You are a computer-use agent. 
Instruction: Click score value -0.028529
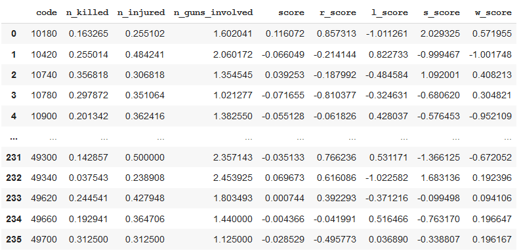(x=283, y=239)
